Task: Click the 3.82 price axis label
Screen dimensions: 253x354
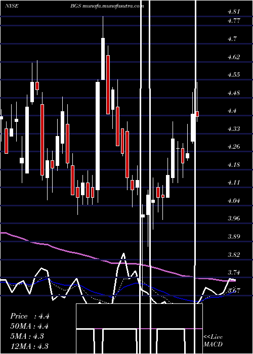Action: pos(234,255)
